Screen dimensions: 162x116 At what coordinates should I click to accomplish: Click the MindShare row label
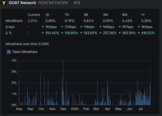tap(14, 21)
